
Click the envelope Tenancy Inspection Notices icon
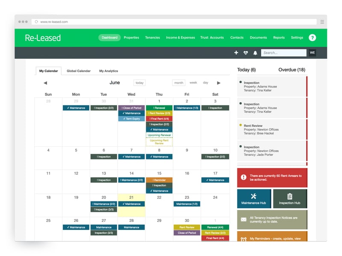[243, 220]
